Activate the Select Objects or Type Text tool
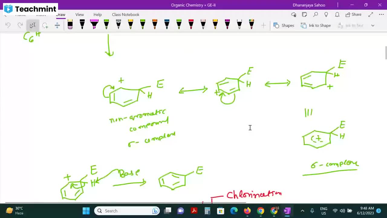The width and height of the screenshot is (387, 218). (x=33, y=25)
